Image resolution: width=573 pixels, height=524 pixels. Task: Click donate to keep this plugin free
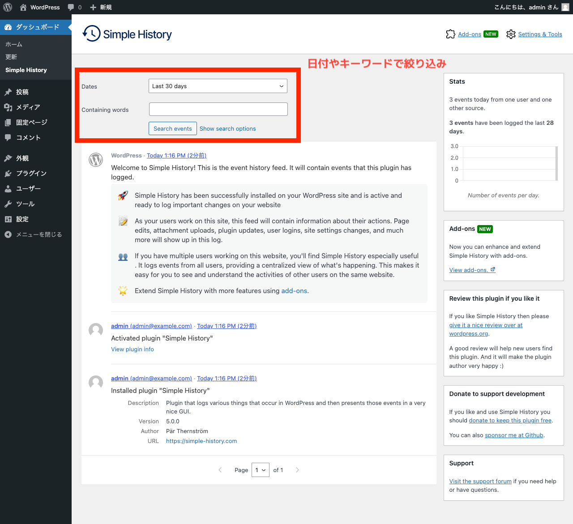[510, 420]
